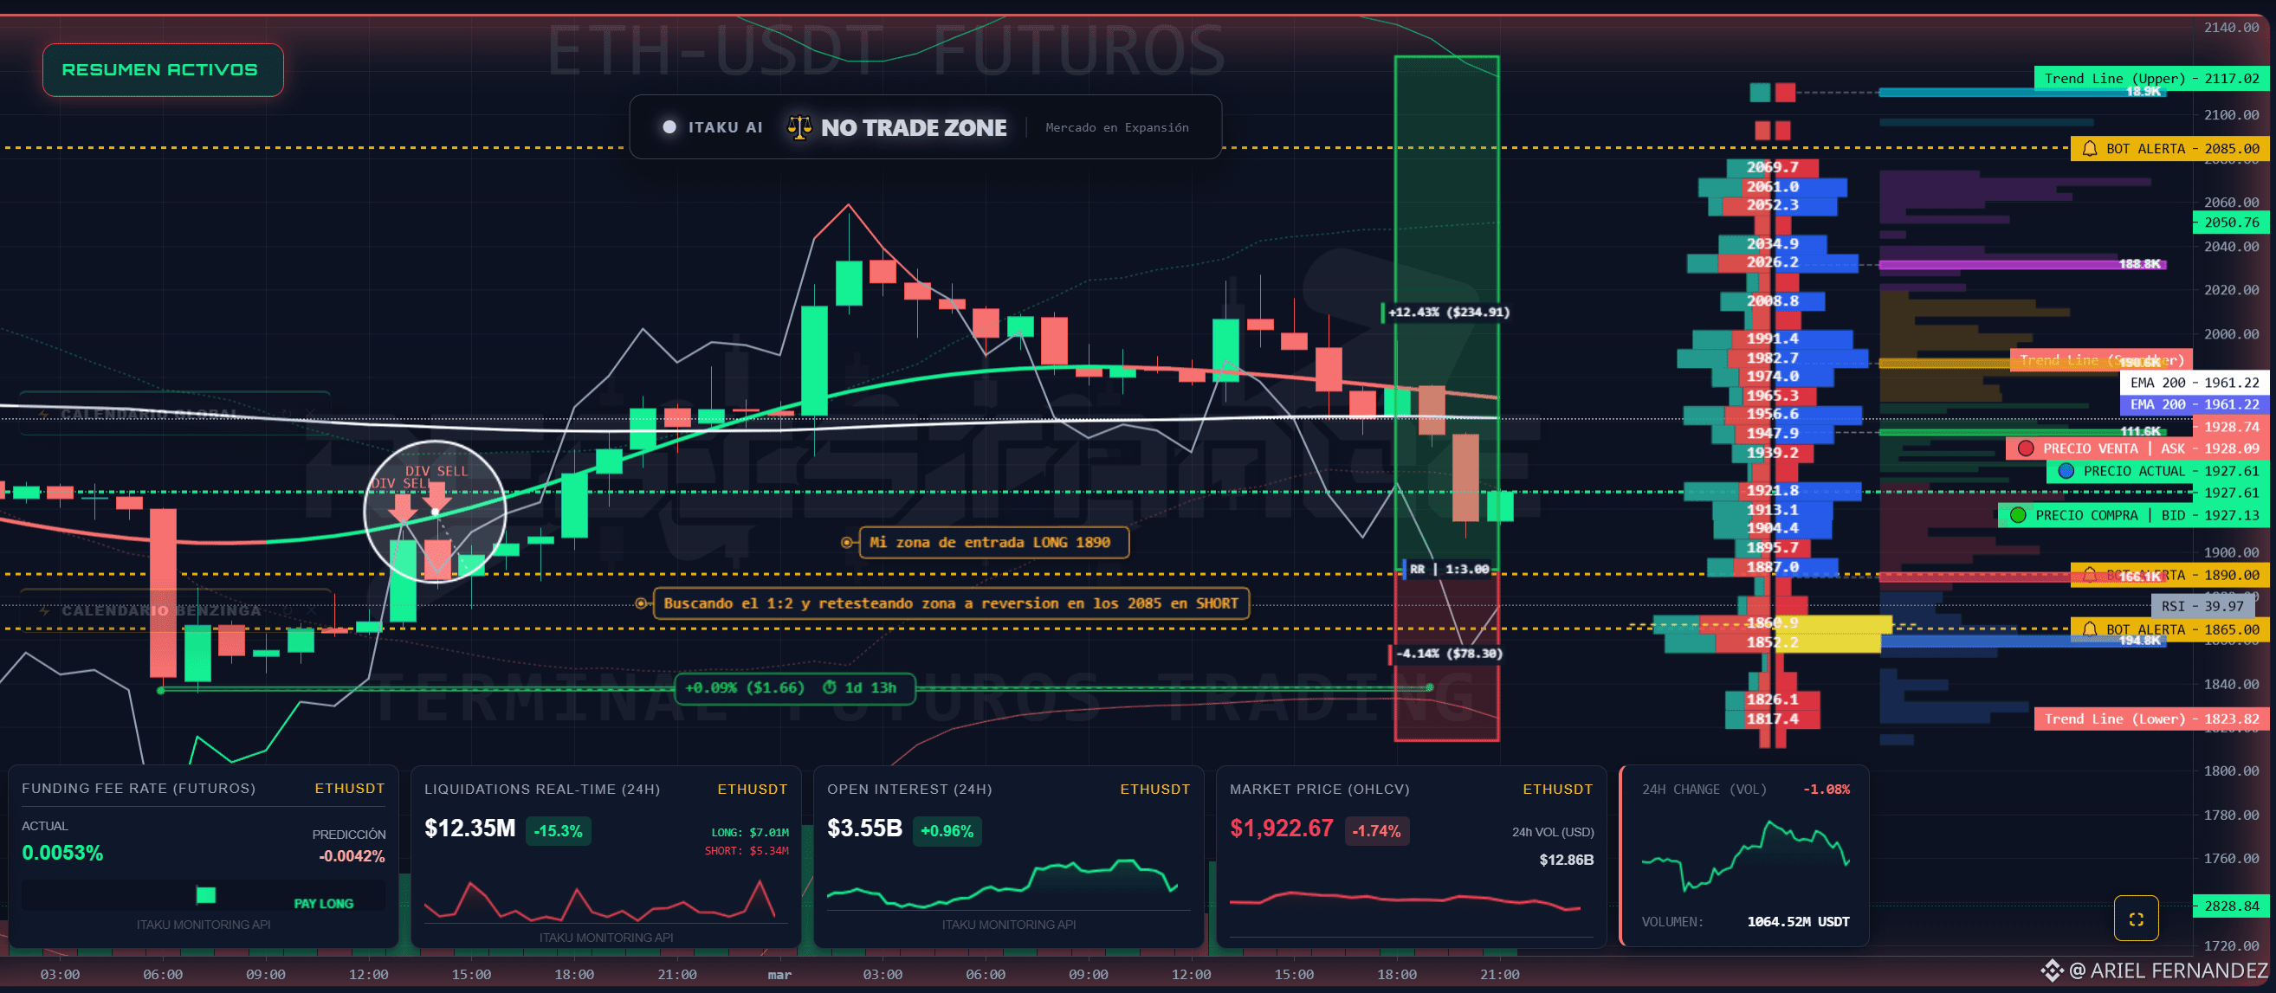Click the green marker on the funding rate bar
Viewport: 2276px width, 993px height.
(206, 895)
